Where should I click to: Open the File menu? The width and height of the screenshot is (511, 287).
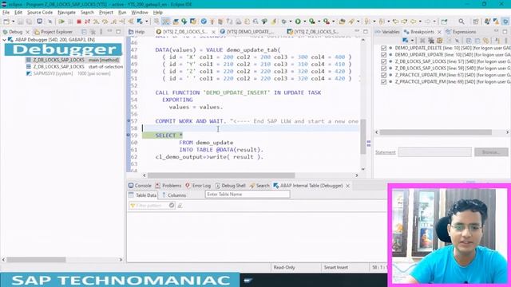click(6, 13)
